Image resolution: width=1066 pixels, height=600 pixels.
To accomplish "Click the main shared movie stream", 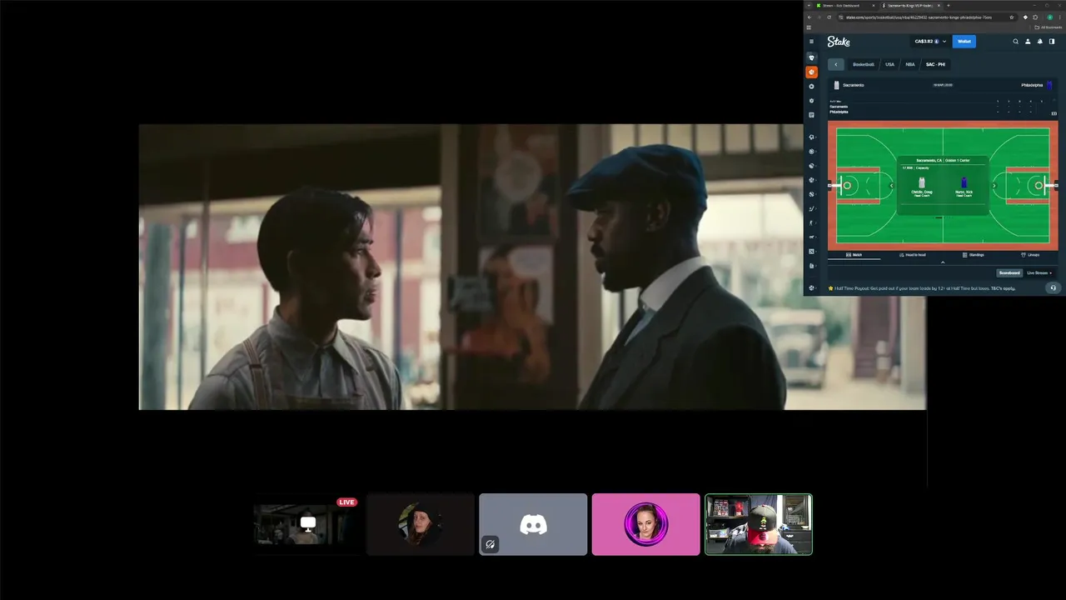I will 532,267.
